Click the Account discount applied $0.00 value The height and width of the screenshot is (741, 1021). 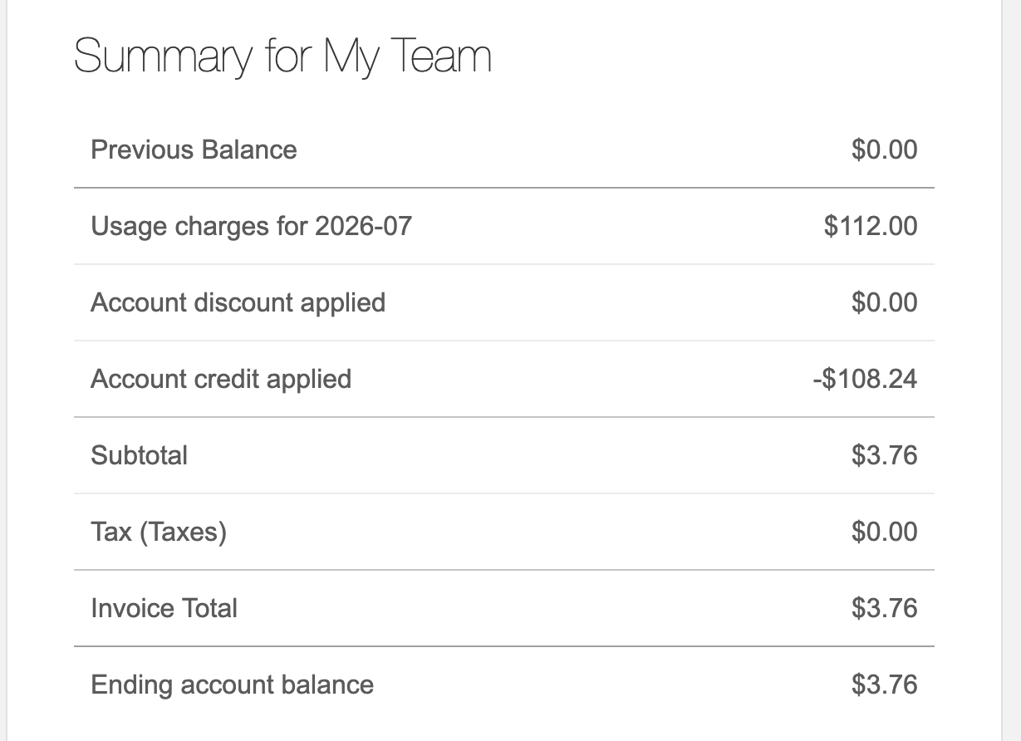pos(884,302)
